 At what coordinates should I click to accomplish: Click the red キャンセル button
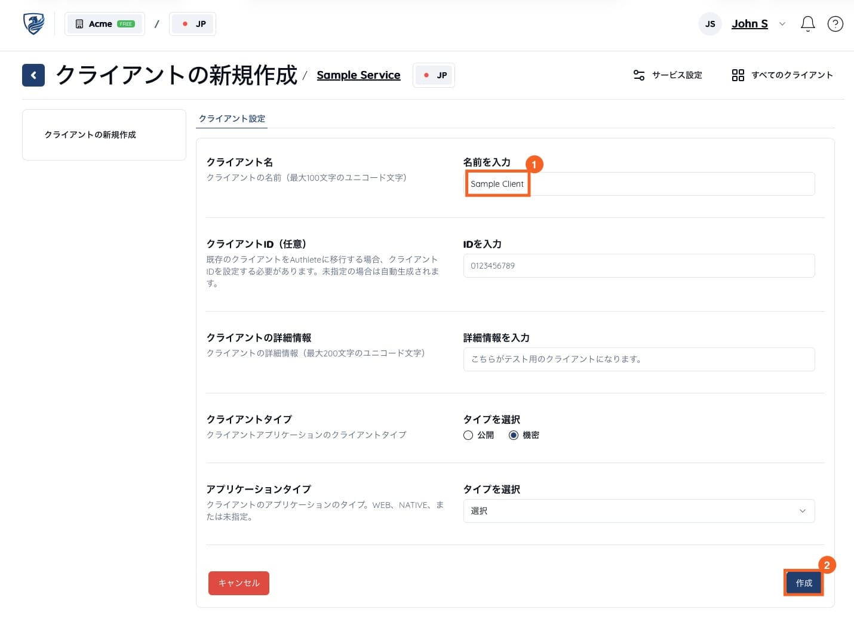point(239,583)
